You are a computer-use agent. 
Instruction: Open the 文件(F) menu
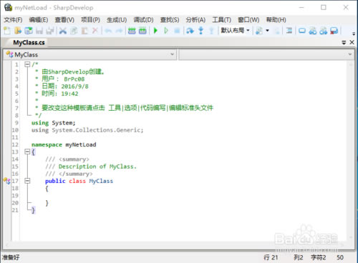[13, 19]
